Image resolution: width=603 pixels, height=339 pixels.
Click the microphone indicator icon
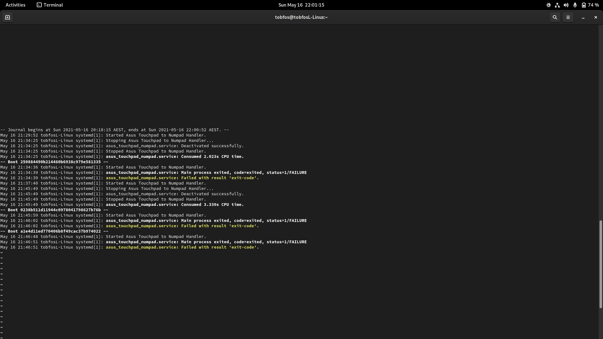[575, 5]
